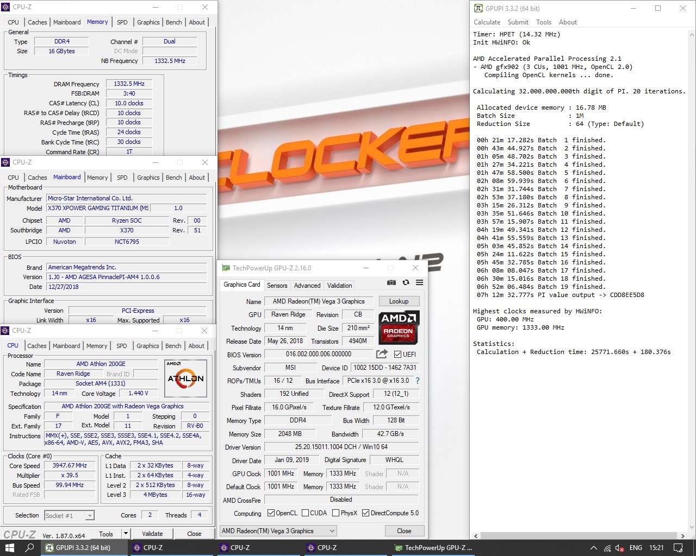Viewport: 696px width, 556px height.
Task: Click GPUPI horizontal scrollbar
Action: tap(579, 536)
